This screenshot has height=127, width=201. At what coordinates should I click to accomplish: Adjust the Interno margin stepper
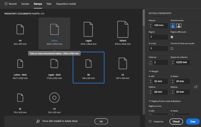pos(151,92)
